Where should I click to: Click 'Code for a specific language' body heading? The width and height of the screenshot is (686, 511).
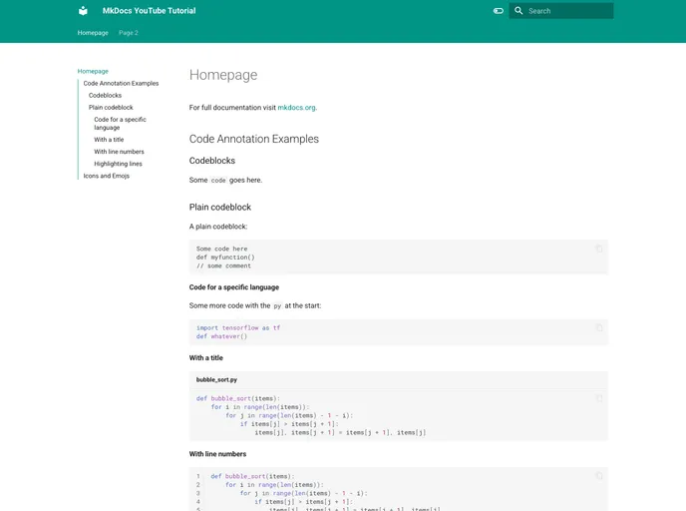(x=234, y=287)
